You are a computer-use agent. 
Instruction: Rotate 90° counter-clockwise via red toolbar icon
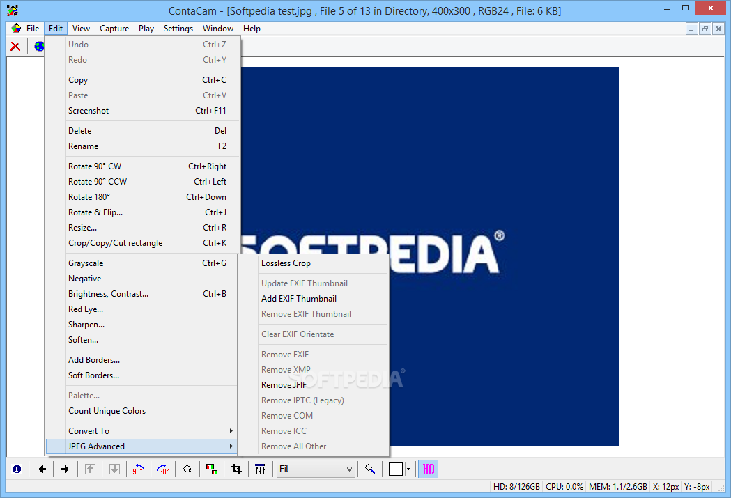point(139,469)
